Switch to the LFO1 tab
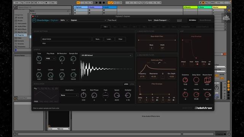The height and width of the screenshot is (137, 244). tap(126, 84)
